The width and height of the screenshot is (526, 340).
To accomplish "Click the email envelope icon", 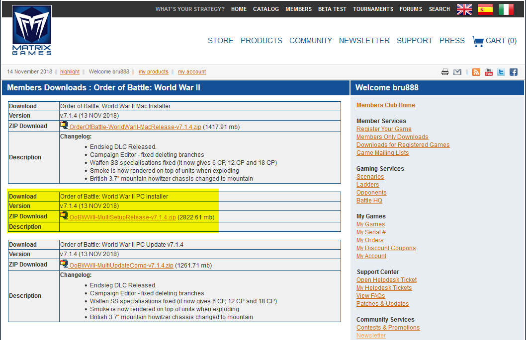I will click(x=457, y=72).
